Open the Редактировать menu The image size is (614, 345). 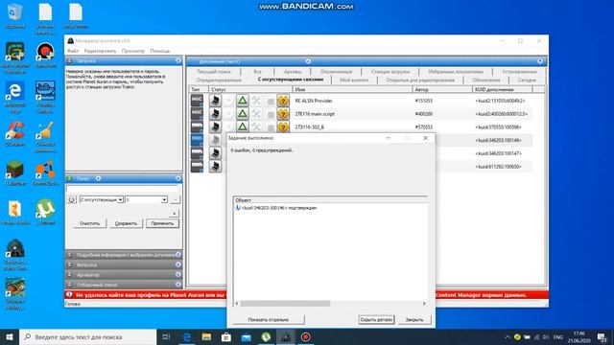click(100, 51)
